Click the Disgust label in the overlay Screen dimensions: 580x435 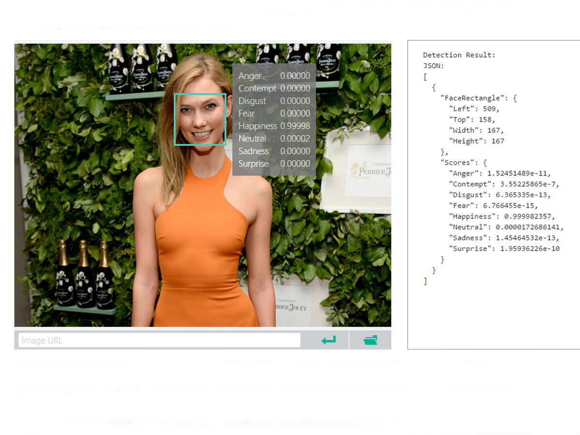pos(252,101)
